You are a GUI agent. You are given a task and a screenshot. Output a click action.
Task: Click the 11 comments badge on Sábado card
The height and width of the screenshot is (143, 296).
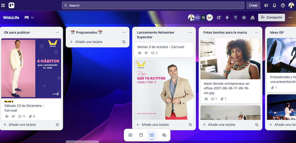coord(22,116)
